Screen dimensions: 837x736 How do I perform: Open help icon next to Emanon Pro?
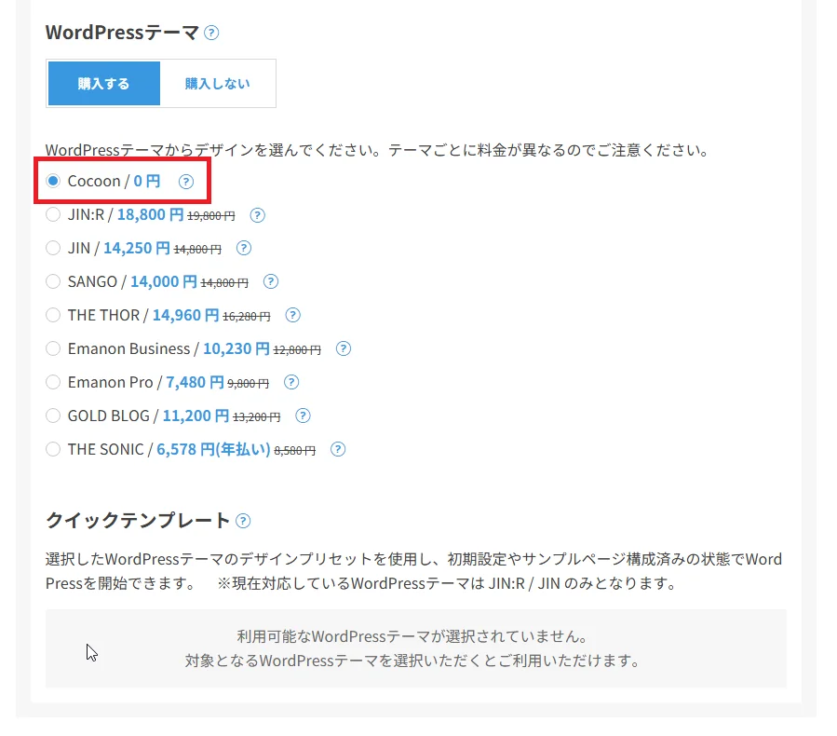pyautogui.click(x=290, y=382)
